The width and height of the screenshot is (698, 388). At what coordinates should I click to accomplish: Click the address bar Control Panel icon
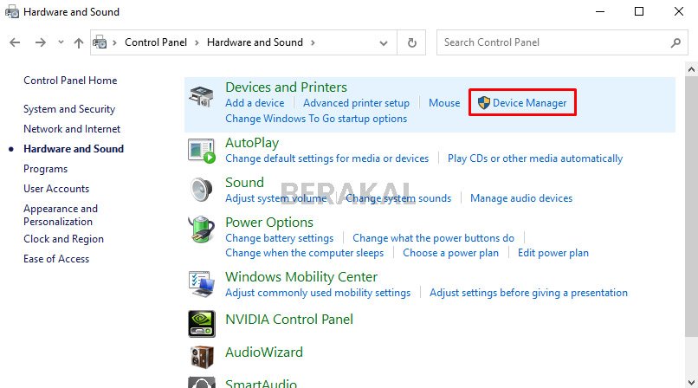pyautogui.click(x=100, y=42)
